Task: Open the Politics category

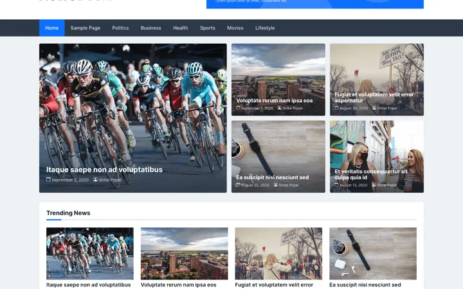Action: 120,28
